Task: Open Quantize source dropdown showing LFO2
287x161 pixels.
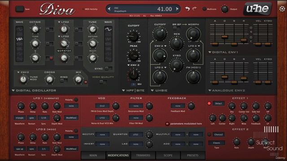Action: click(136, 134)
